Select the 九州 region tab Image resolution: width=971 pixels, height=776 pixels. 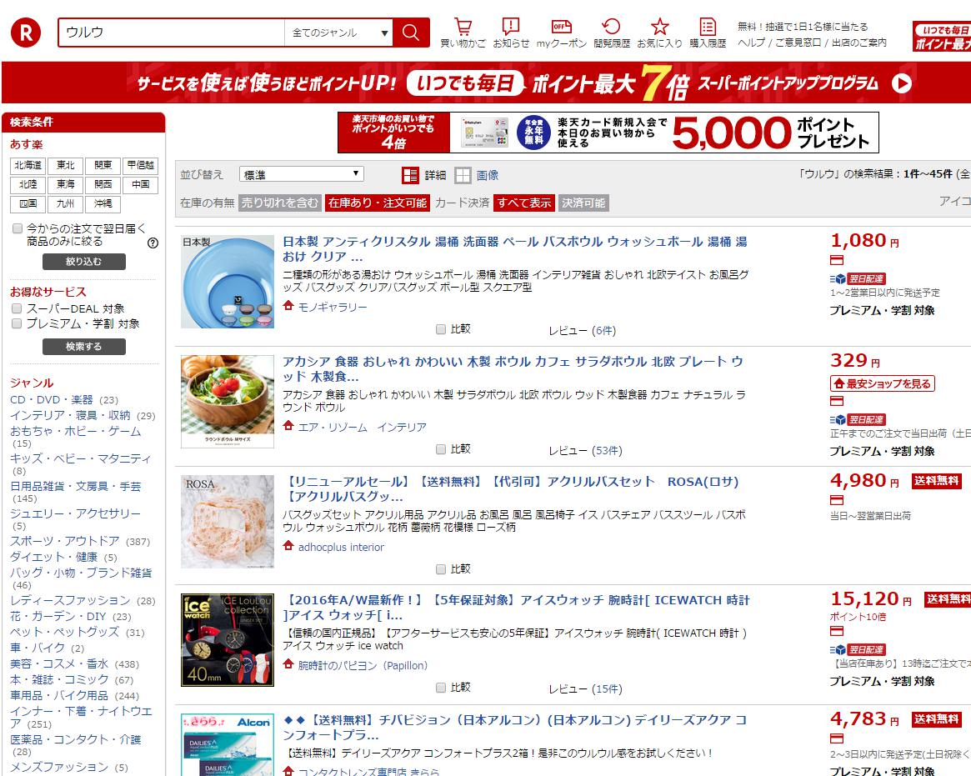click(65, 203)
